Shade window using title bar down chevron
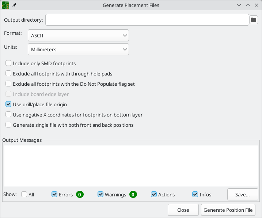 pos(239,5)
